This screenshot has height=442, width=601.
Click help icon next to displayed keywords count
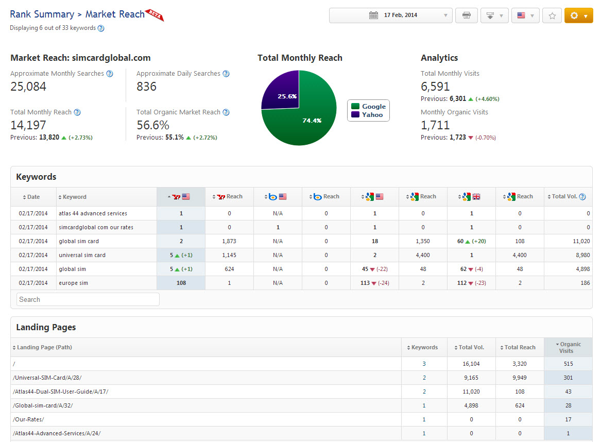pos(101,28)
